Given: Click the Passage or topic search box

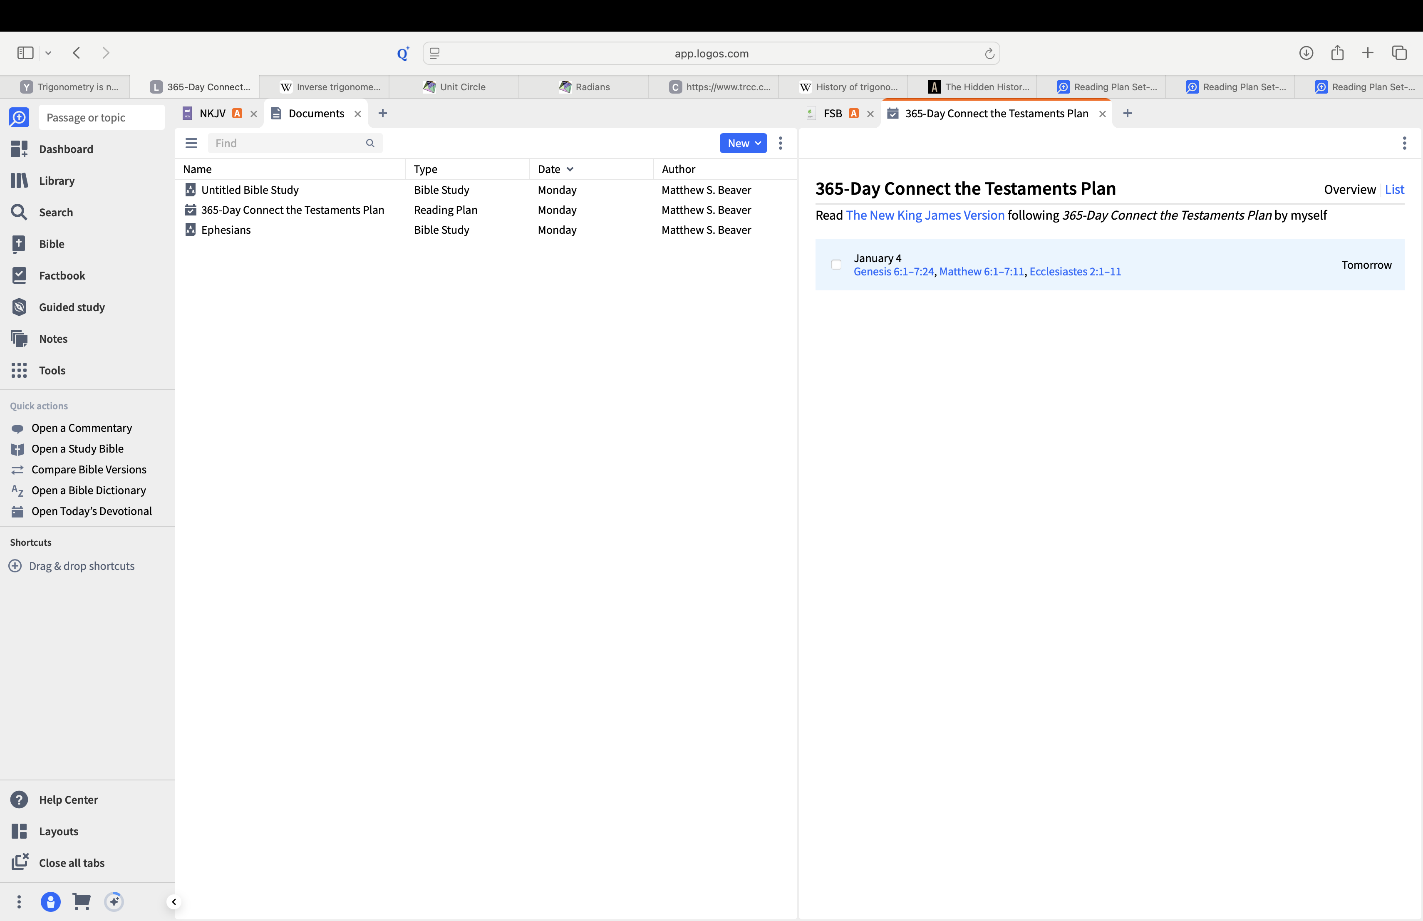Looking at the screenshot, I should click(102, 117).
